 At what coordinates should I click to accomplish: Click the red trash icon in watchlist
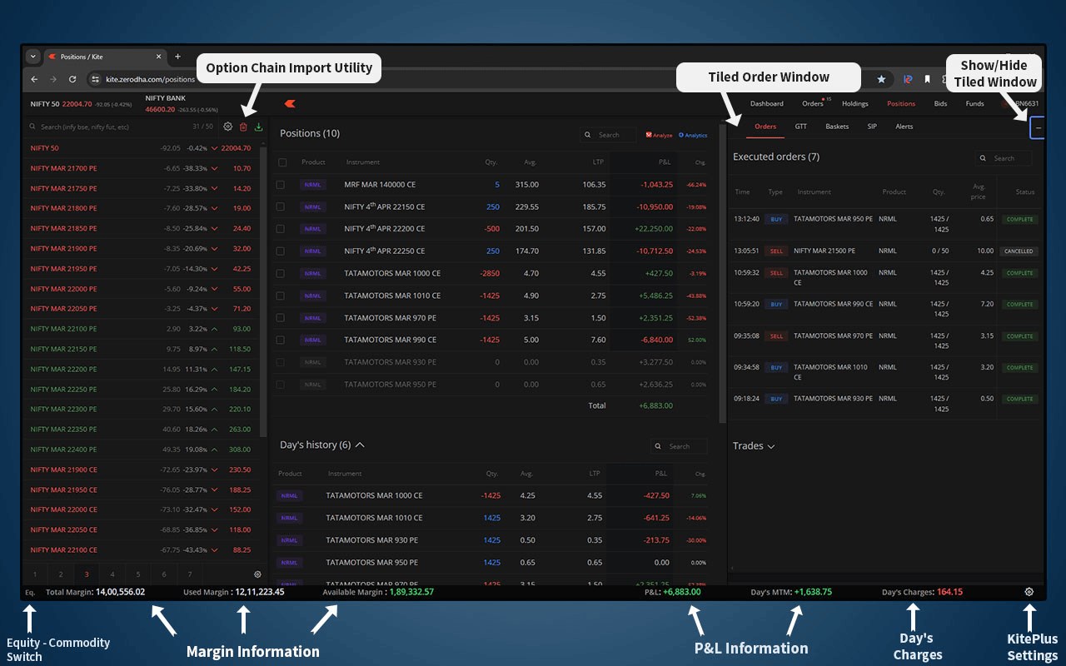click(x=243, y=127)
